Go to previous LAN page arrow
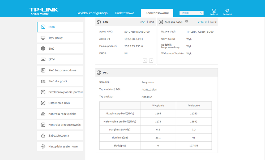 pos(145,60)
